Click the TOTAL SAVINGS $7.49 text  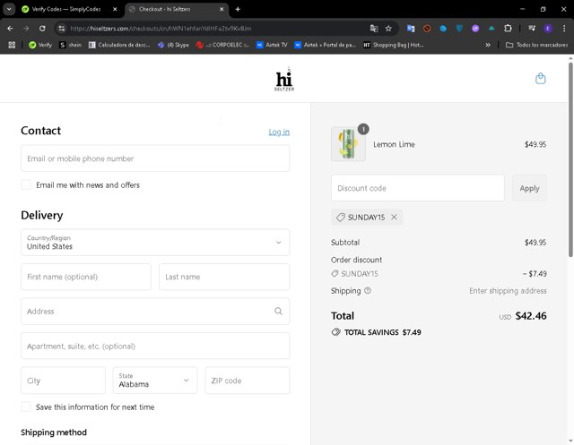[383, 332]
